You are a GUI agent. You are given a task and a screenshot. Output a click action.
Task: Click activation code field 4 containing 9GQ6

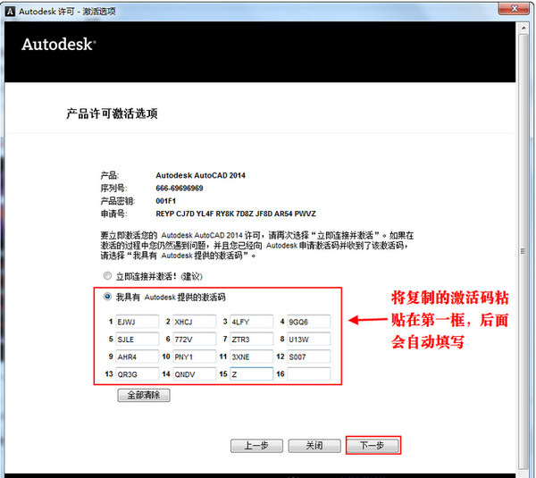[x=309, y=322]
